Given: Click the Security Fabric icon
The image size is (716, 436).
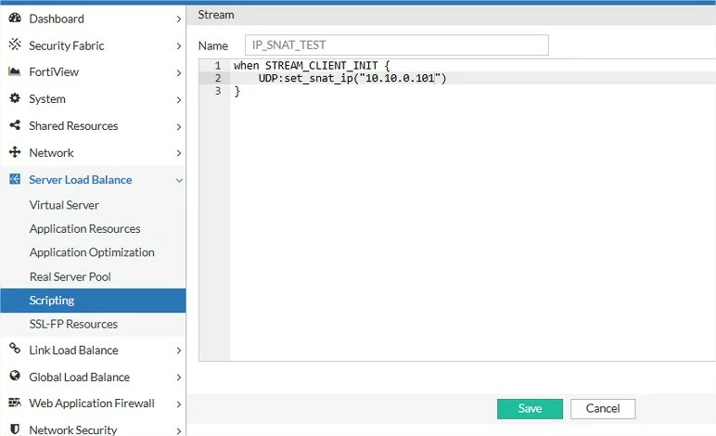Looking at the screenshot, I should (x=15, y=45).
